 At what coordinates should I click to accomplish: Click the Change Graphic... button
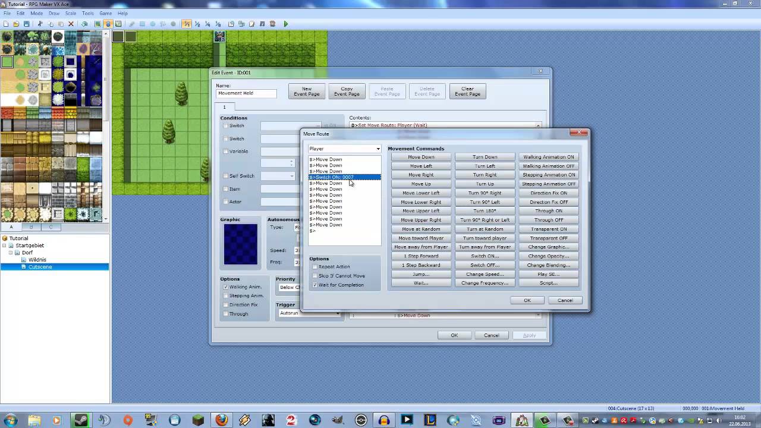point(548,247)
